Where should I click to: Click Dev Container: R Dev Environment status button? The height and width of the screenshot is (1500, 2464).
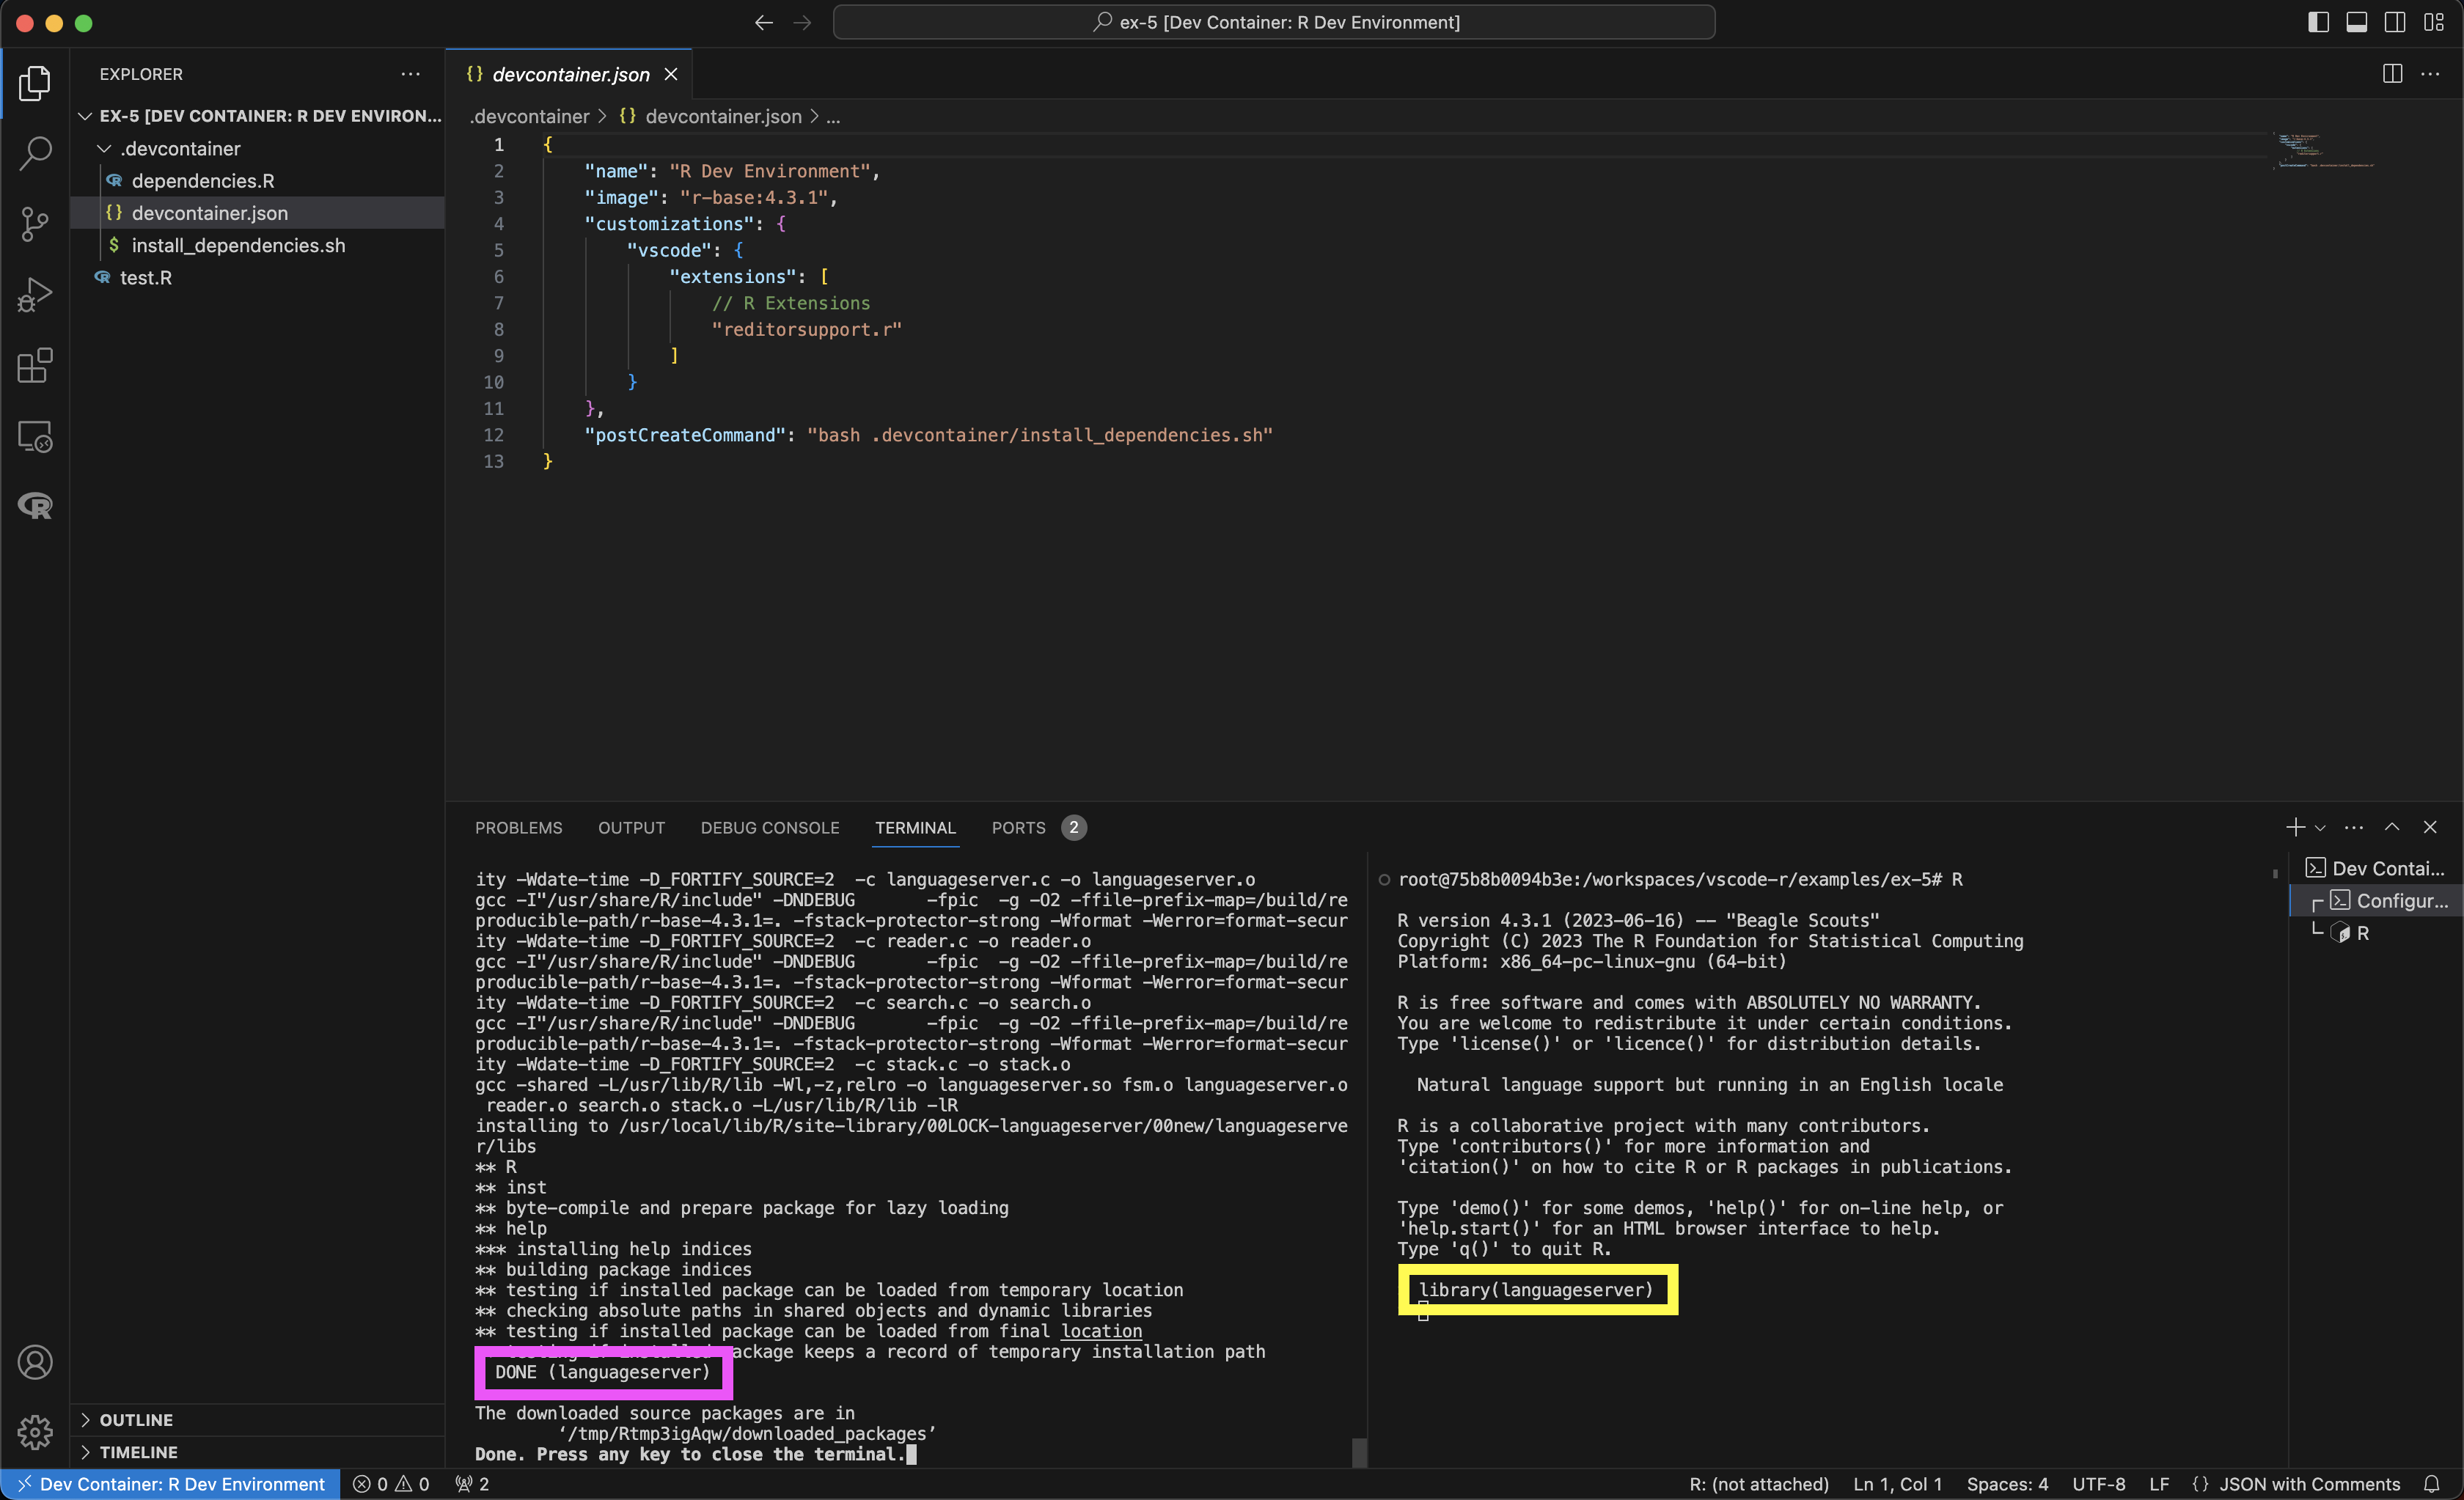tap(171, 1484)
